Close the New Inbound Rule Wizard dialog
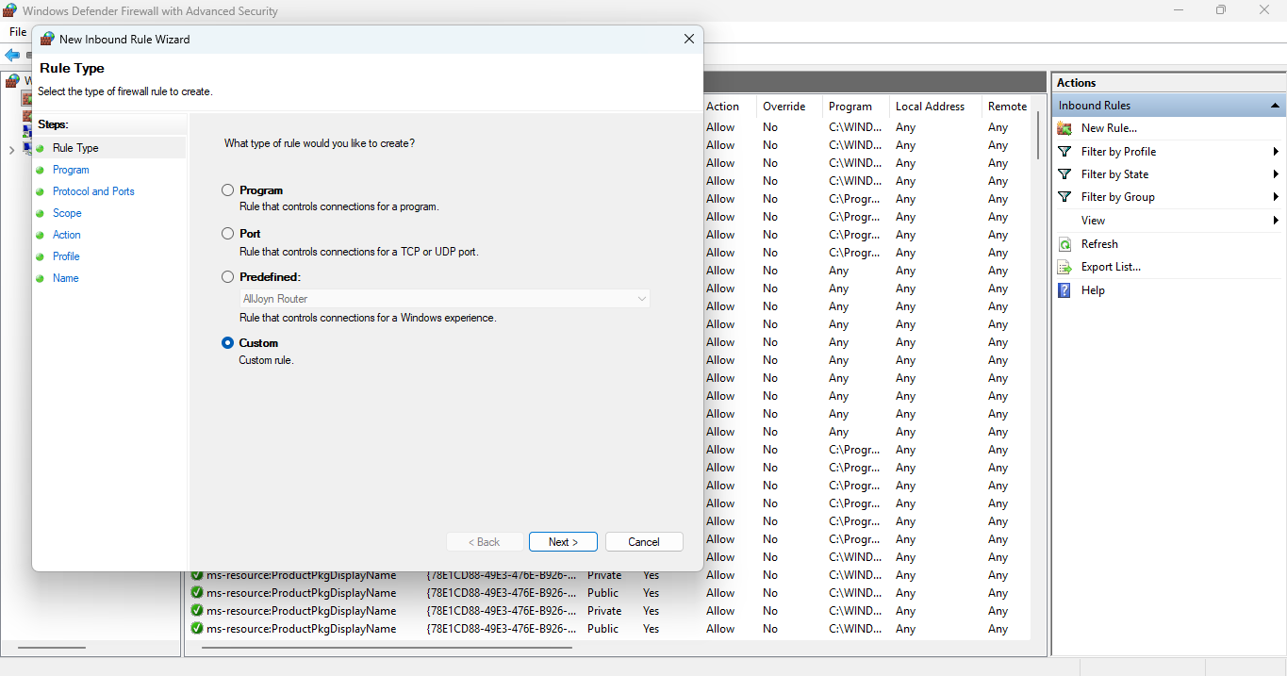Screen dimensions: 1287x676 pyautogui.click(x=689, y=39)
